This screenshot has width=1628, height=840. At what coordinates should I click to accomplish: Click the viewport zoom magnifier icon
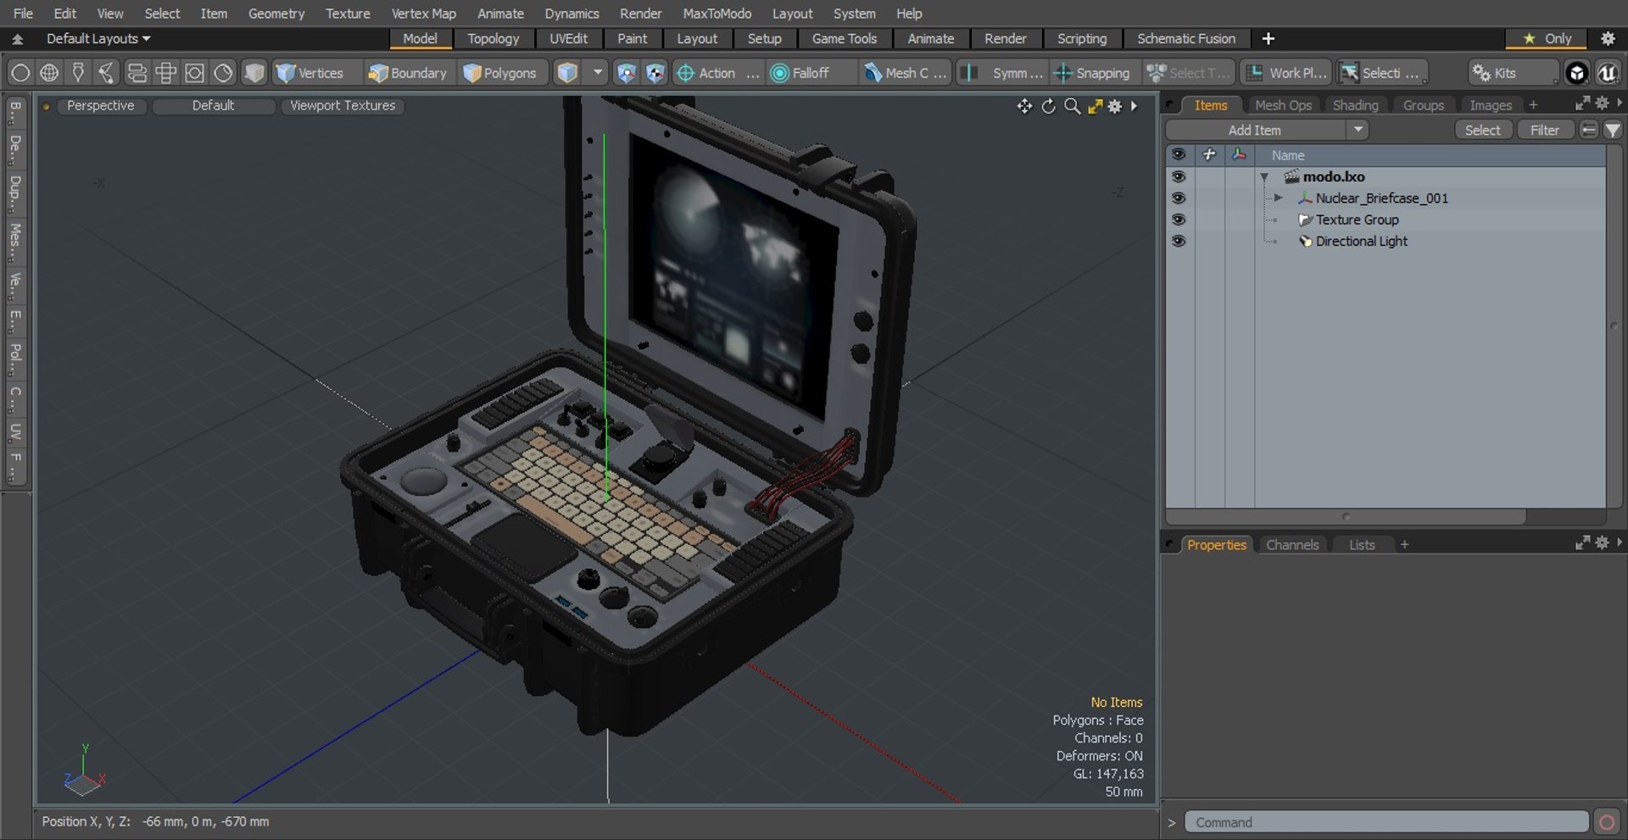[x=1072, y=106]
